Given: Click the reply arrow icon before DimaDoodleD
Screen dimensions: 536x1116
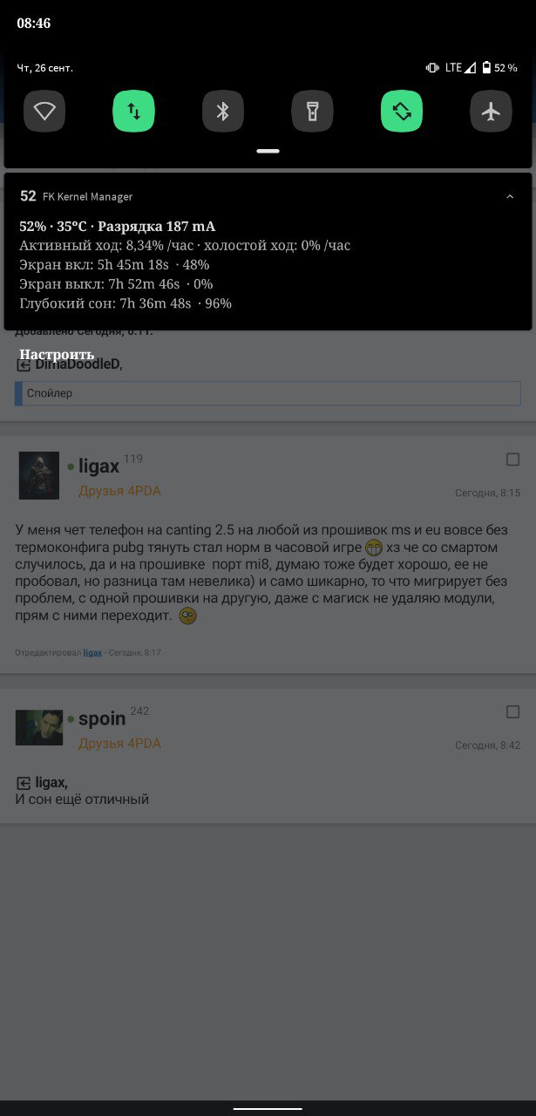Looking at the screenshot, I should [24, 365].
